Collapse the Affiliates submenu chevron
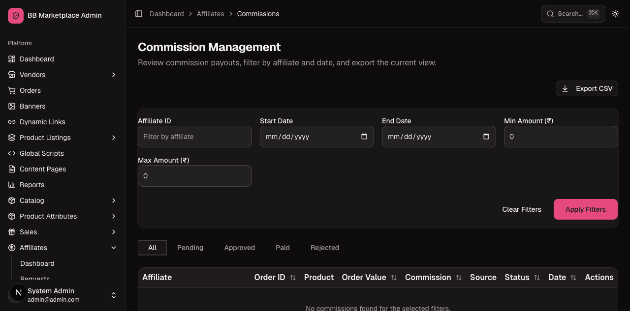630x311 pixels. (114, 248)
